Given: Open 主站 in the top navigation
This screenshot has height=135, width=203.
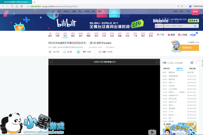Looking at the screenshot, I should (x=51, y=11).
